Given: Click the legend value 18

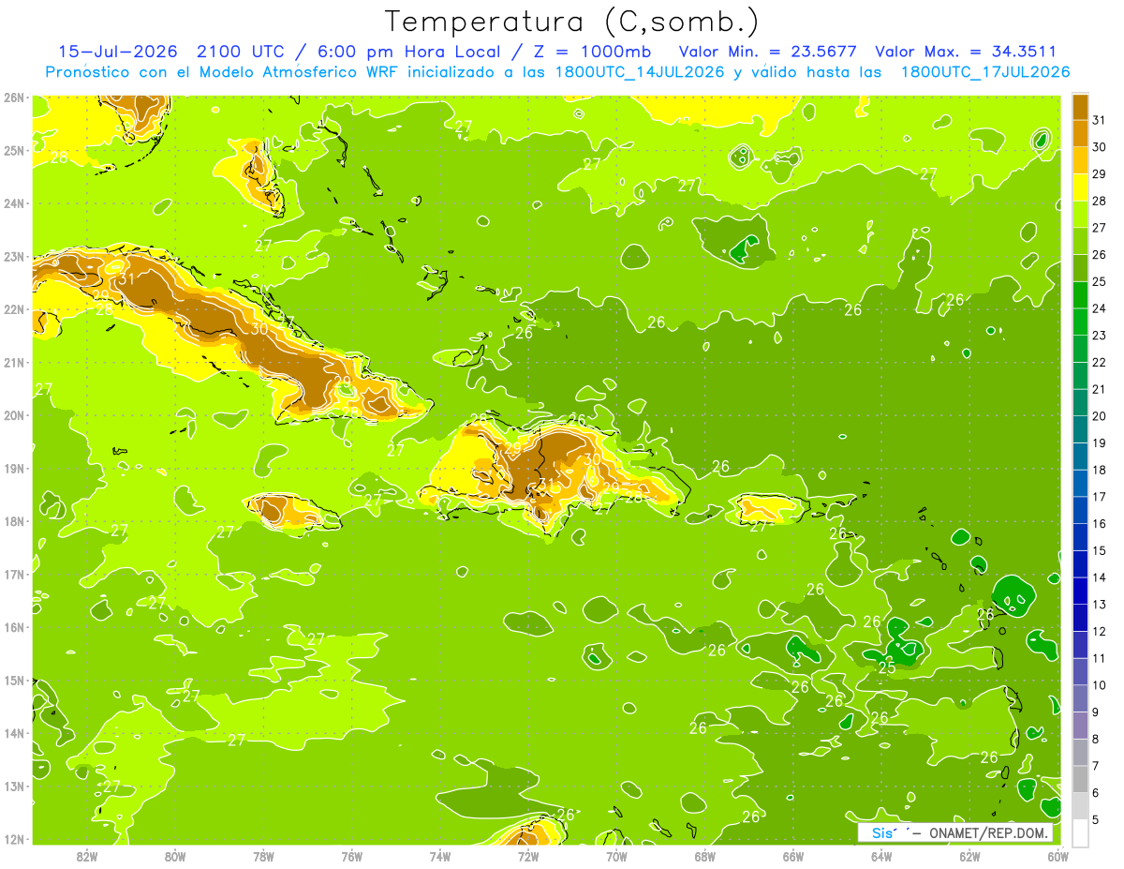Looking at the screenshot, I should [x=1100, y=470].
